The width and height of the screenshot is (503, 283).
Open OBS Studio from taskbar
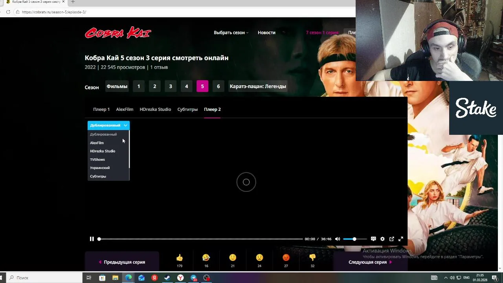207,278
